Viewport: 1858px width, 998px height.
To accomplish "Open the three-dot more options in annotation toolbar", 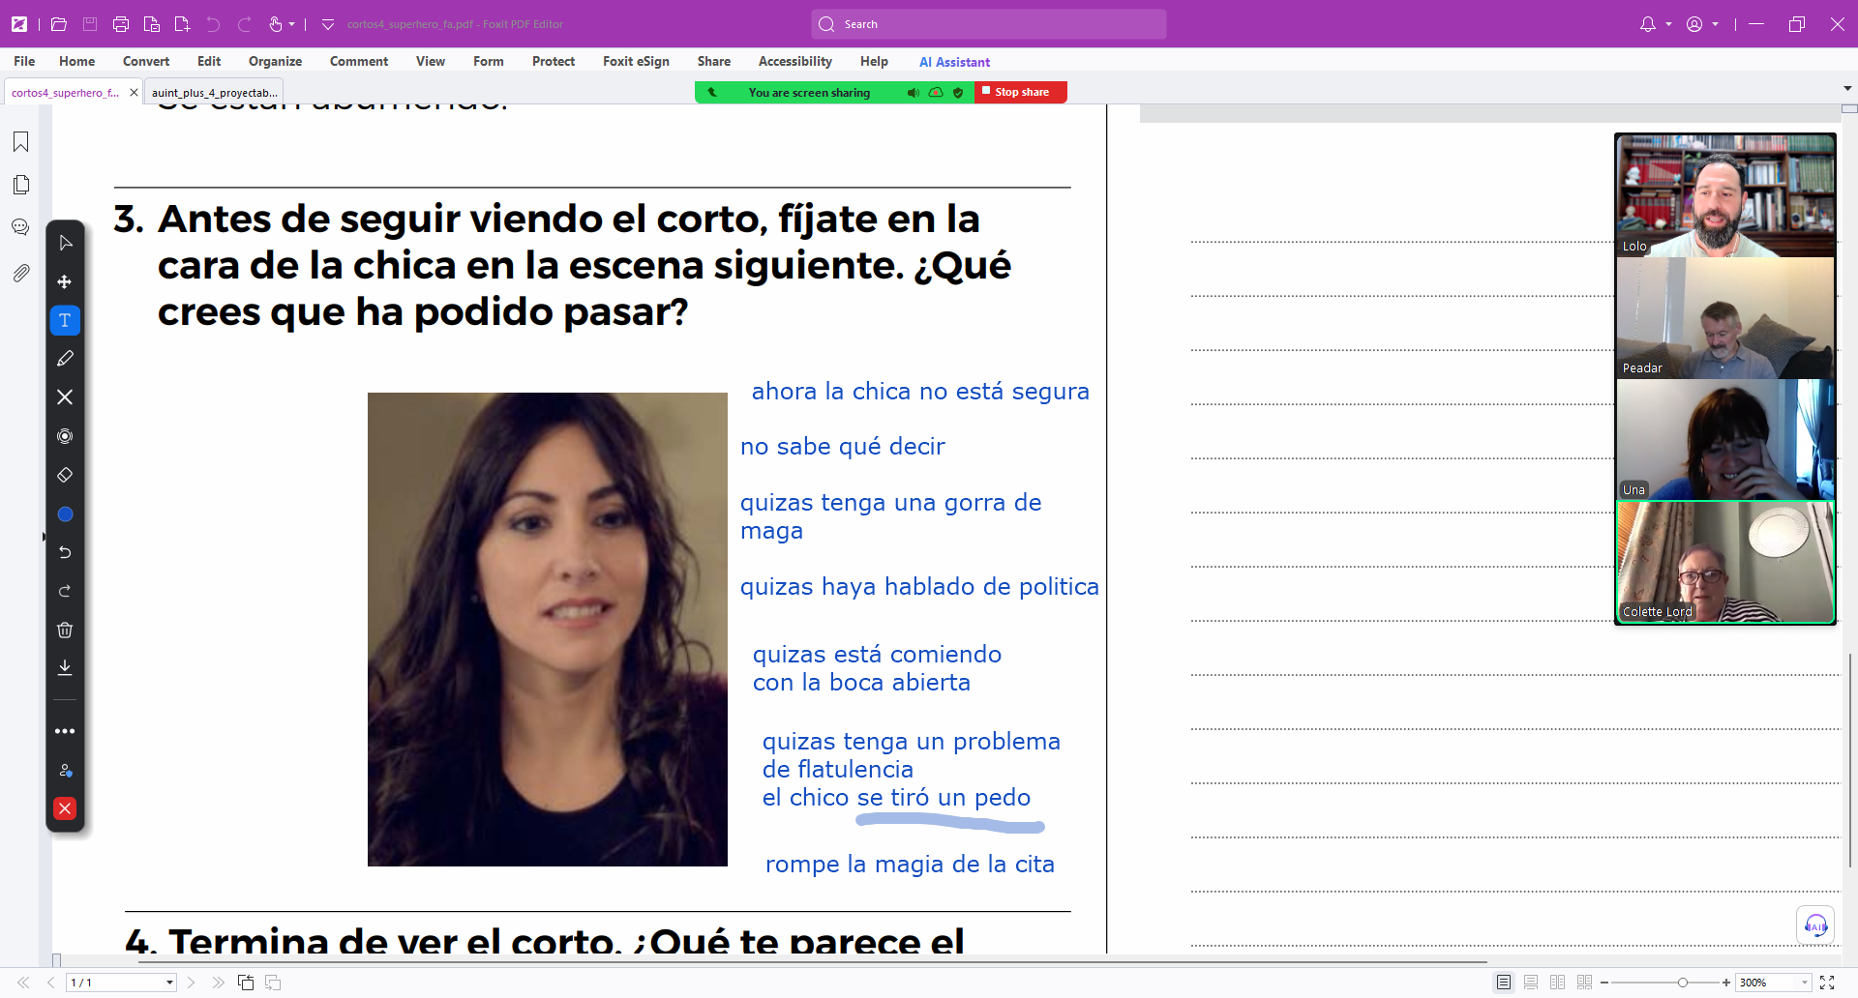I will pyautogui.click(x=65, y=731).
